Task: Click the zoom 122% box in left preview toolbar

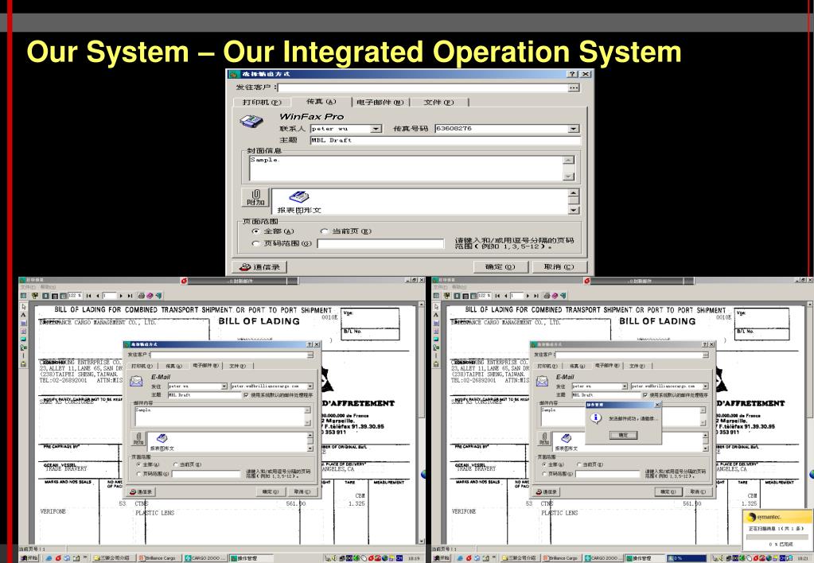Action: click(76, 296)
